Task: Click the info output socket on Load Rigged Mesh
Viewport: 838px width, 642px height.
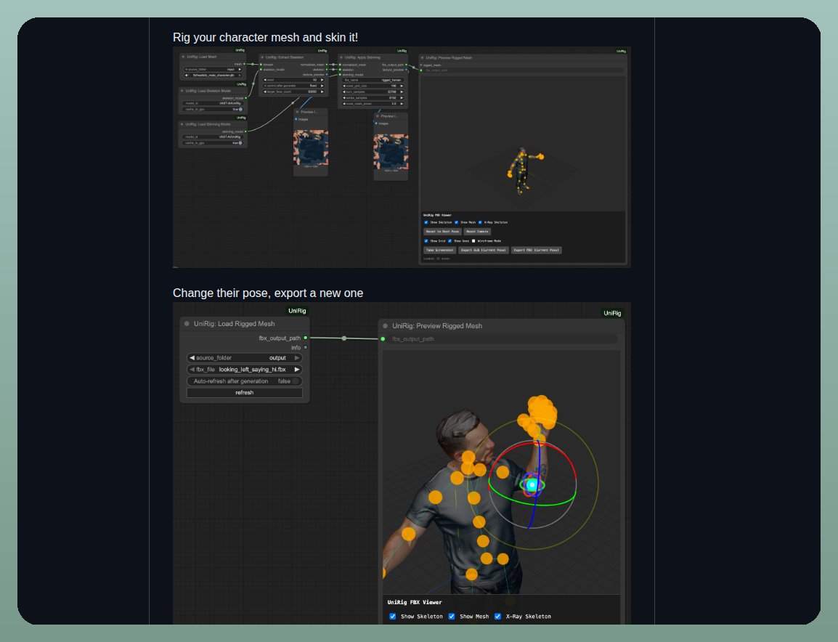Action: [x=306, y=347]
